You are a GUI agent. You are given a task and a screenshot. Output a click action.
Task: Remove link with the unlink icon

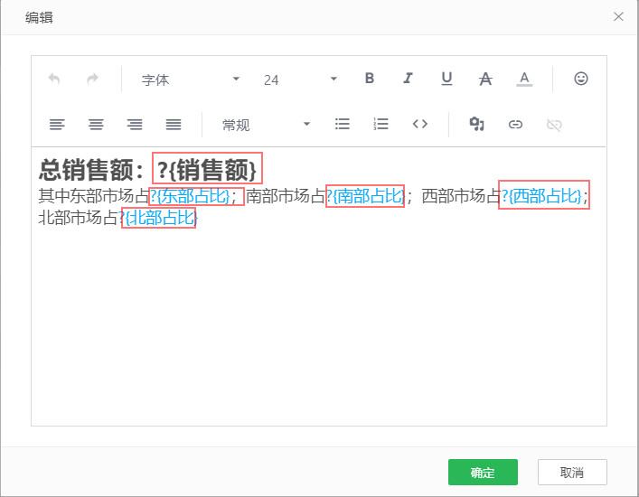[x=554, y=125]
